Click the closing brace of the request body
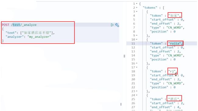198x111 pixels. click(x=3, y=41)
